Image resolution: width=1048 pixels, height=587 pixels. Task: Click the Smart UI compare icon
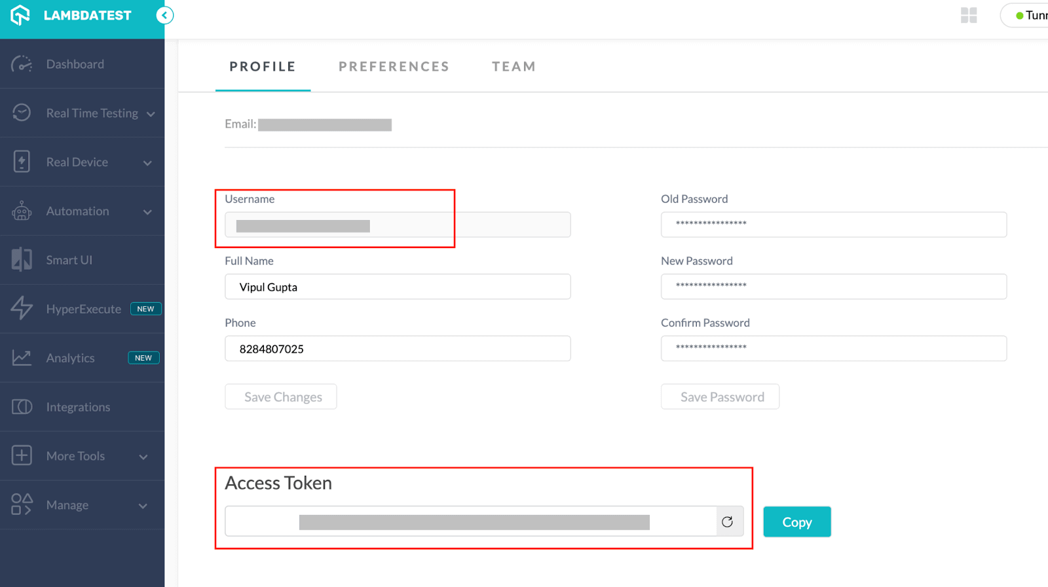pos(22,260)
